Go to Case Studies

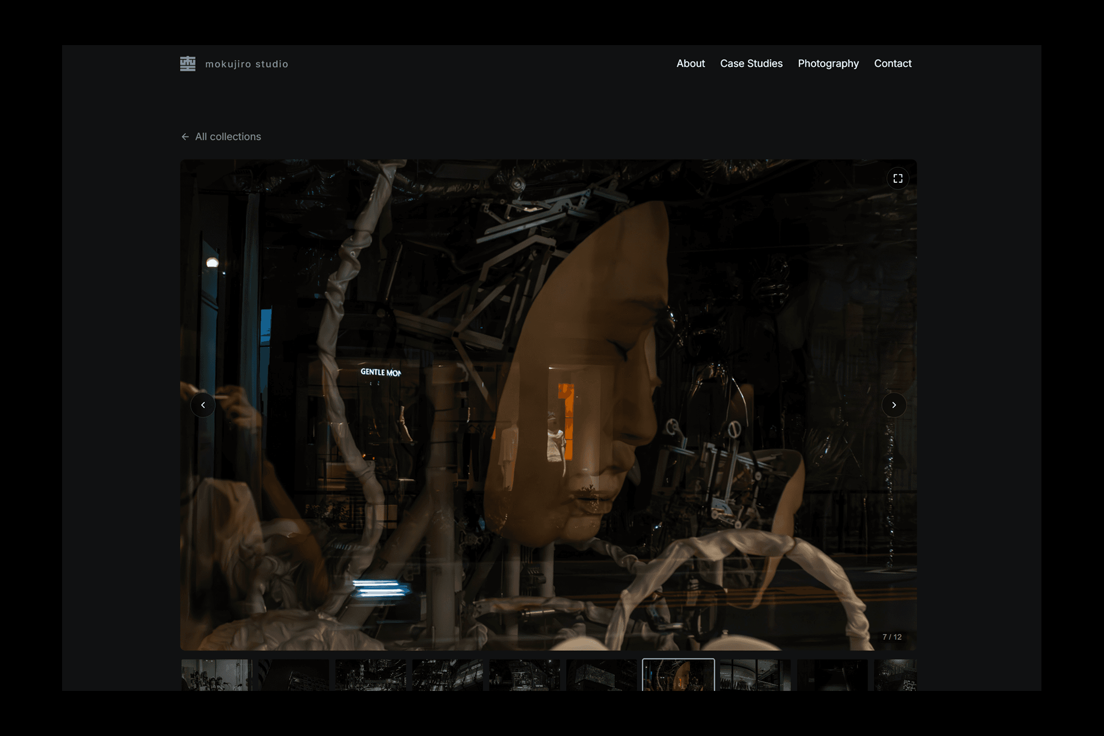tap(751, 63)
